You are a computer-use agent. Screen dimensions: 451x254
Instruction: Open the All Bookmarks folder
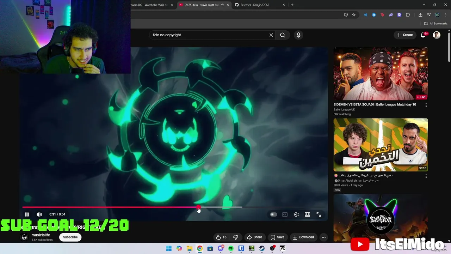(x=436, y=24)
